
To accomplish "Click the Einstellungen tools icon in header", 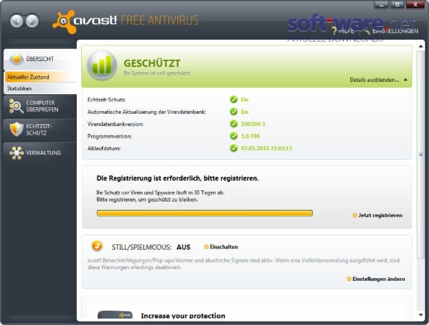I will click(x=366, y=31).
